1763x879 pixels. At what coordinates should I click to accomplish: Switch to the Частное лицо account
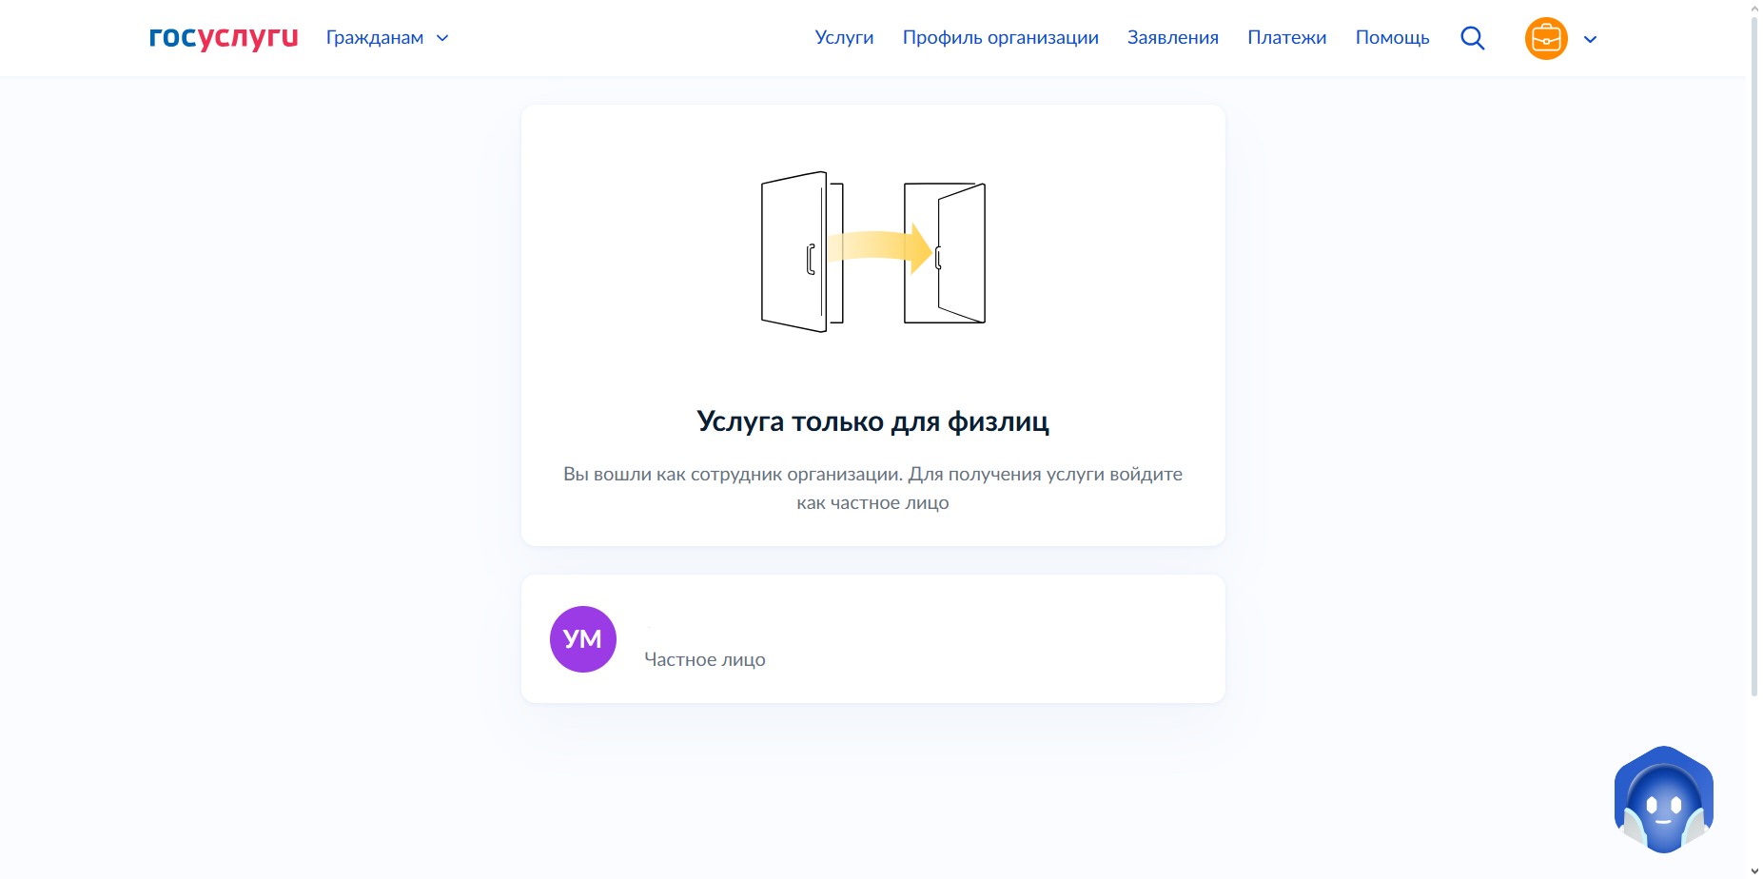(x=704, y=659)
